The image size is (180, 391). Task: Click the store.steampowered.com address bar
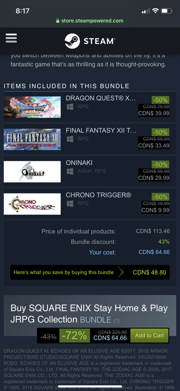click(90, 21)
